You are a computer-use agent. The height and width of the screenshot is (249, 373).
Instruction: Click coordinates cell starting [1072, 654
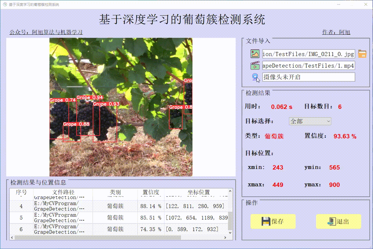(196, 218)
